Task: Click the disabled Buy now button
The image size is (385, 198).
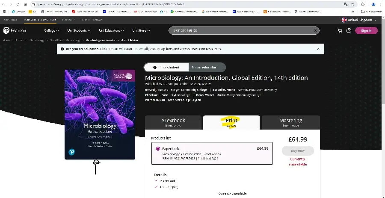Action: click(298, 151)
